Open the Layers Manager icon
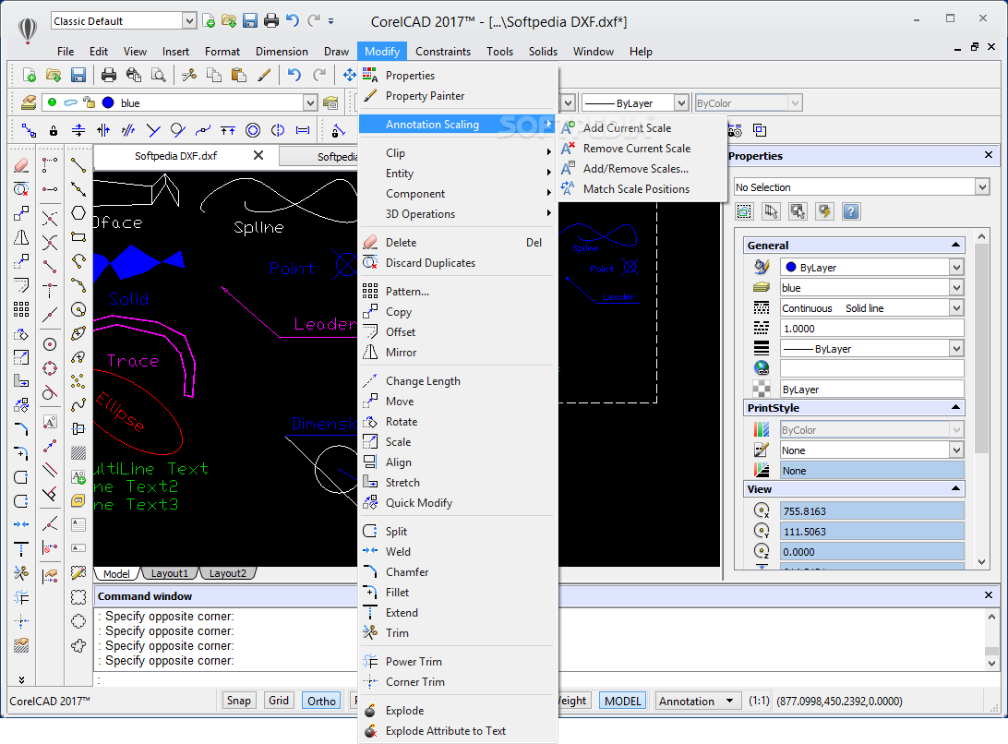This screenshot has height=744, width=1008. 29,102
